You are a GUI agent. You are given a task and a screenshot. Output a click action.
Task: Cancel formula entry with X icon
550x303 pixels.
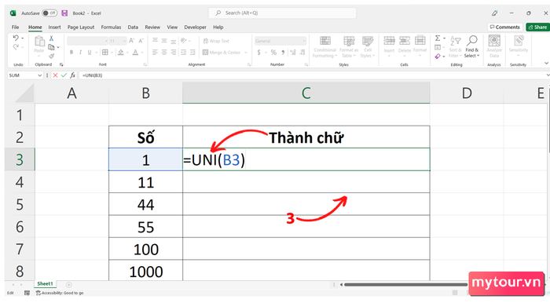click(55, 75)
